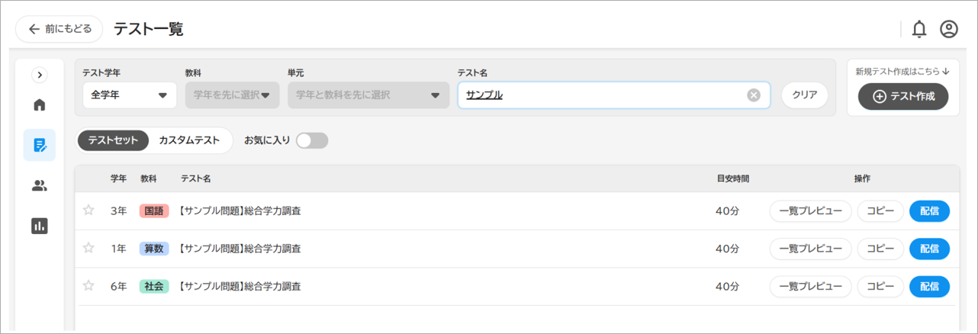The height and width of the screenshot is (334, 978).
Task: Select the test list sidebar icon
Action: [x=40, y=145]
